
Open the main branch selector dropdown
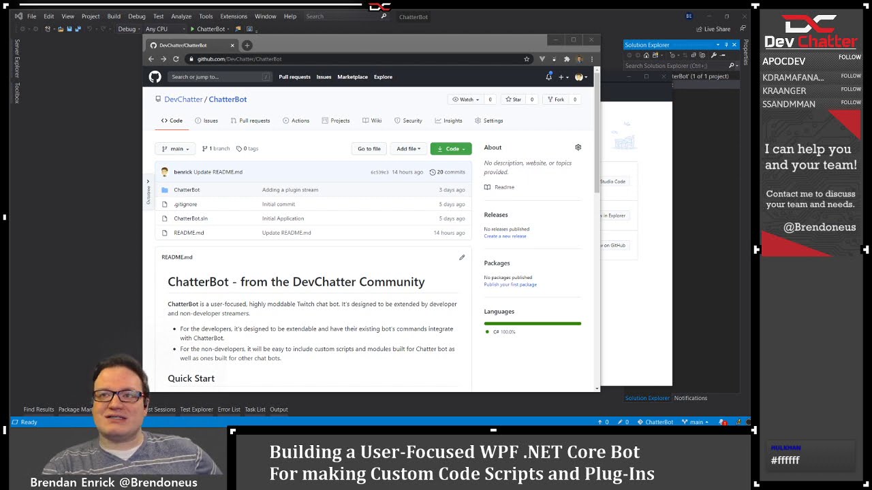coord(176,148)
